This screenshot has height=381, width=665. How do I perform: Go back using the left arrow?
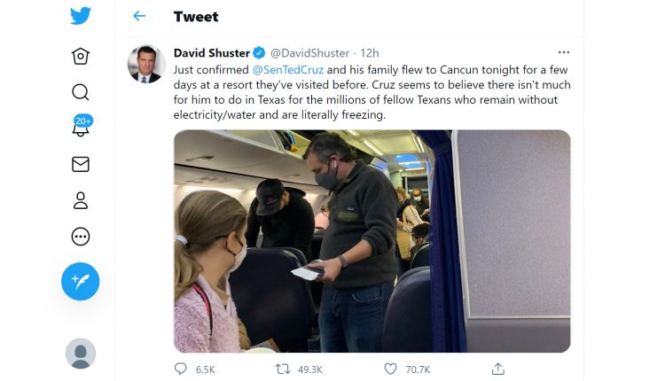139,16
